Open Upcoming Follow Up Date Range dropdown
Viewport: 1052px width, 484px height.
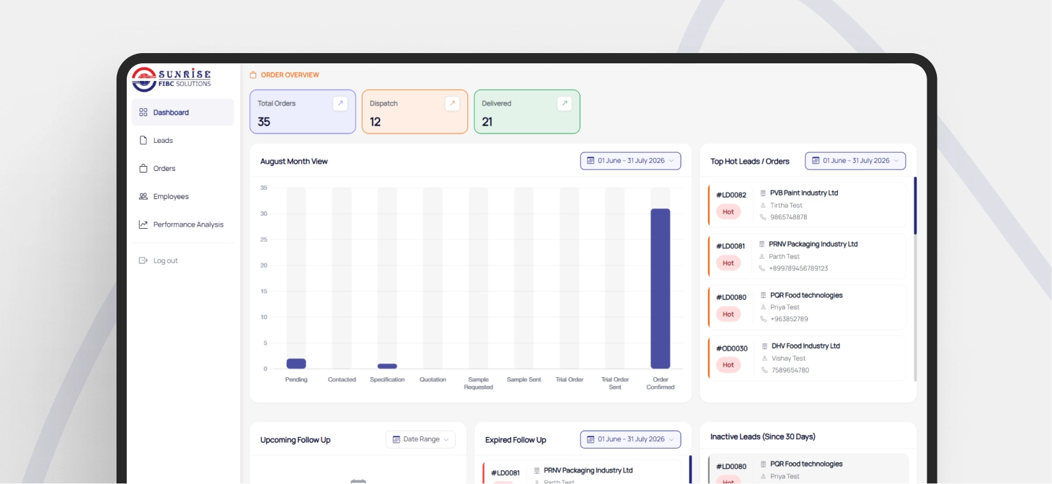point(420,439)
